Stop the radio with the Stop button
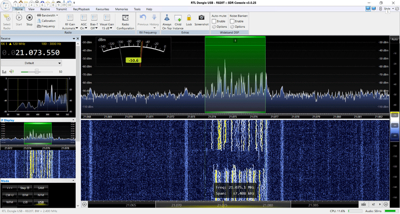This screenshot has height=214, width=400. (x=30, y=20)
